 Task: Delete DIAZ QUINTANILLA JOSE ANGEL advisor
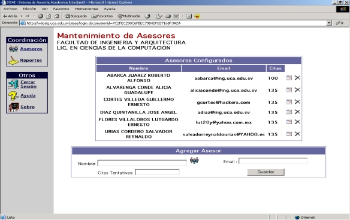coord(297,111)
